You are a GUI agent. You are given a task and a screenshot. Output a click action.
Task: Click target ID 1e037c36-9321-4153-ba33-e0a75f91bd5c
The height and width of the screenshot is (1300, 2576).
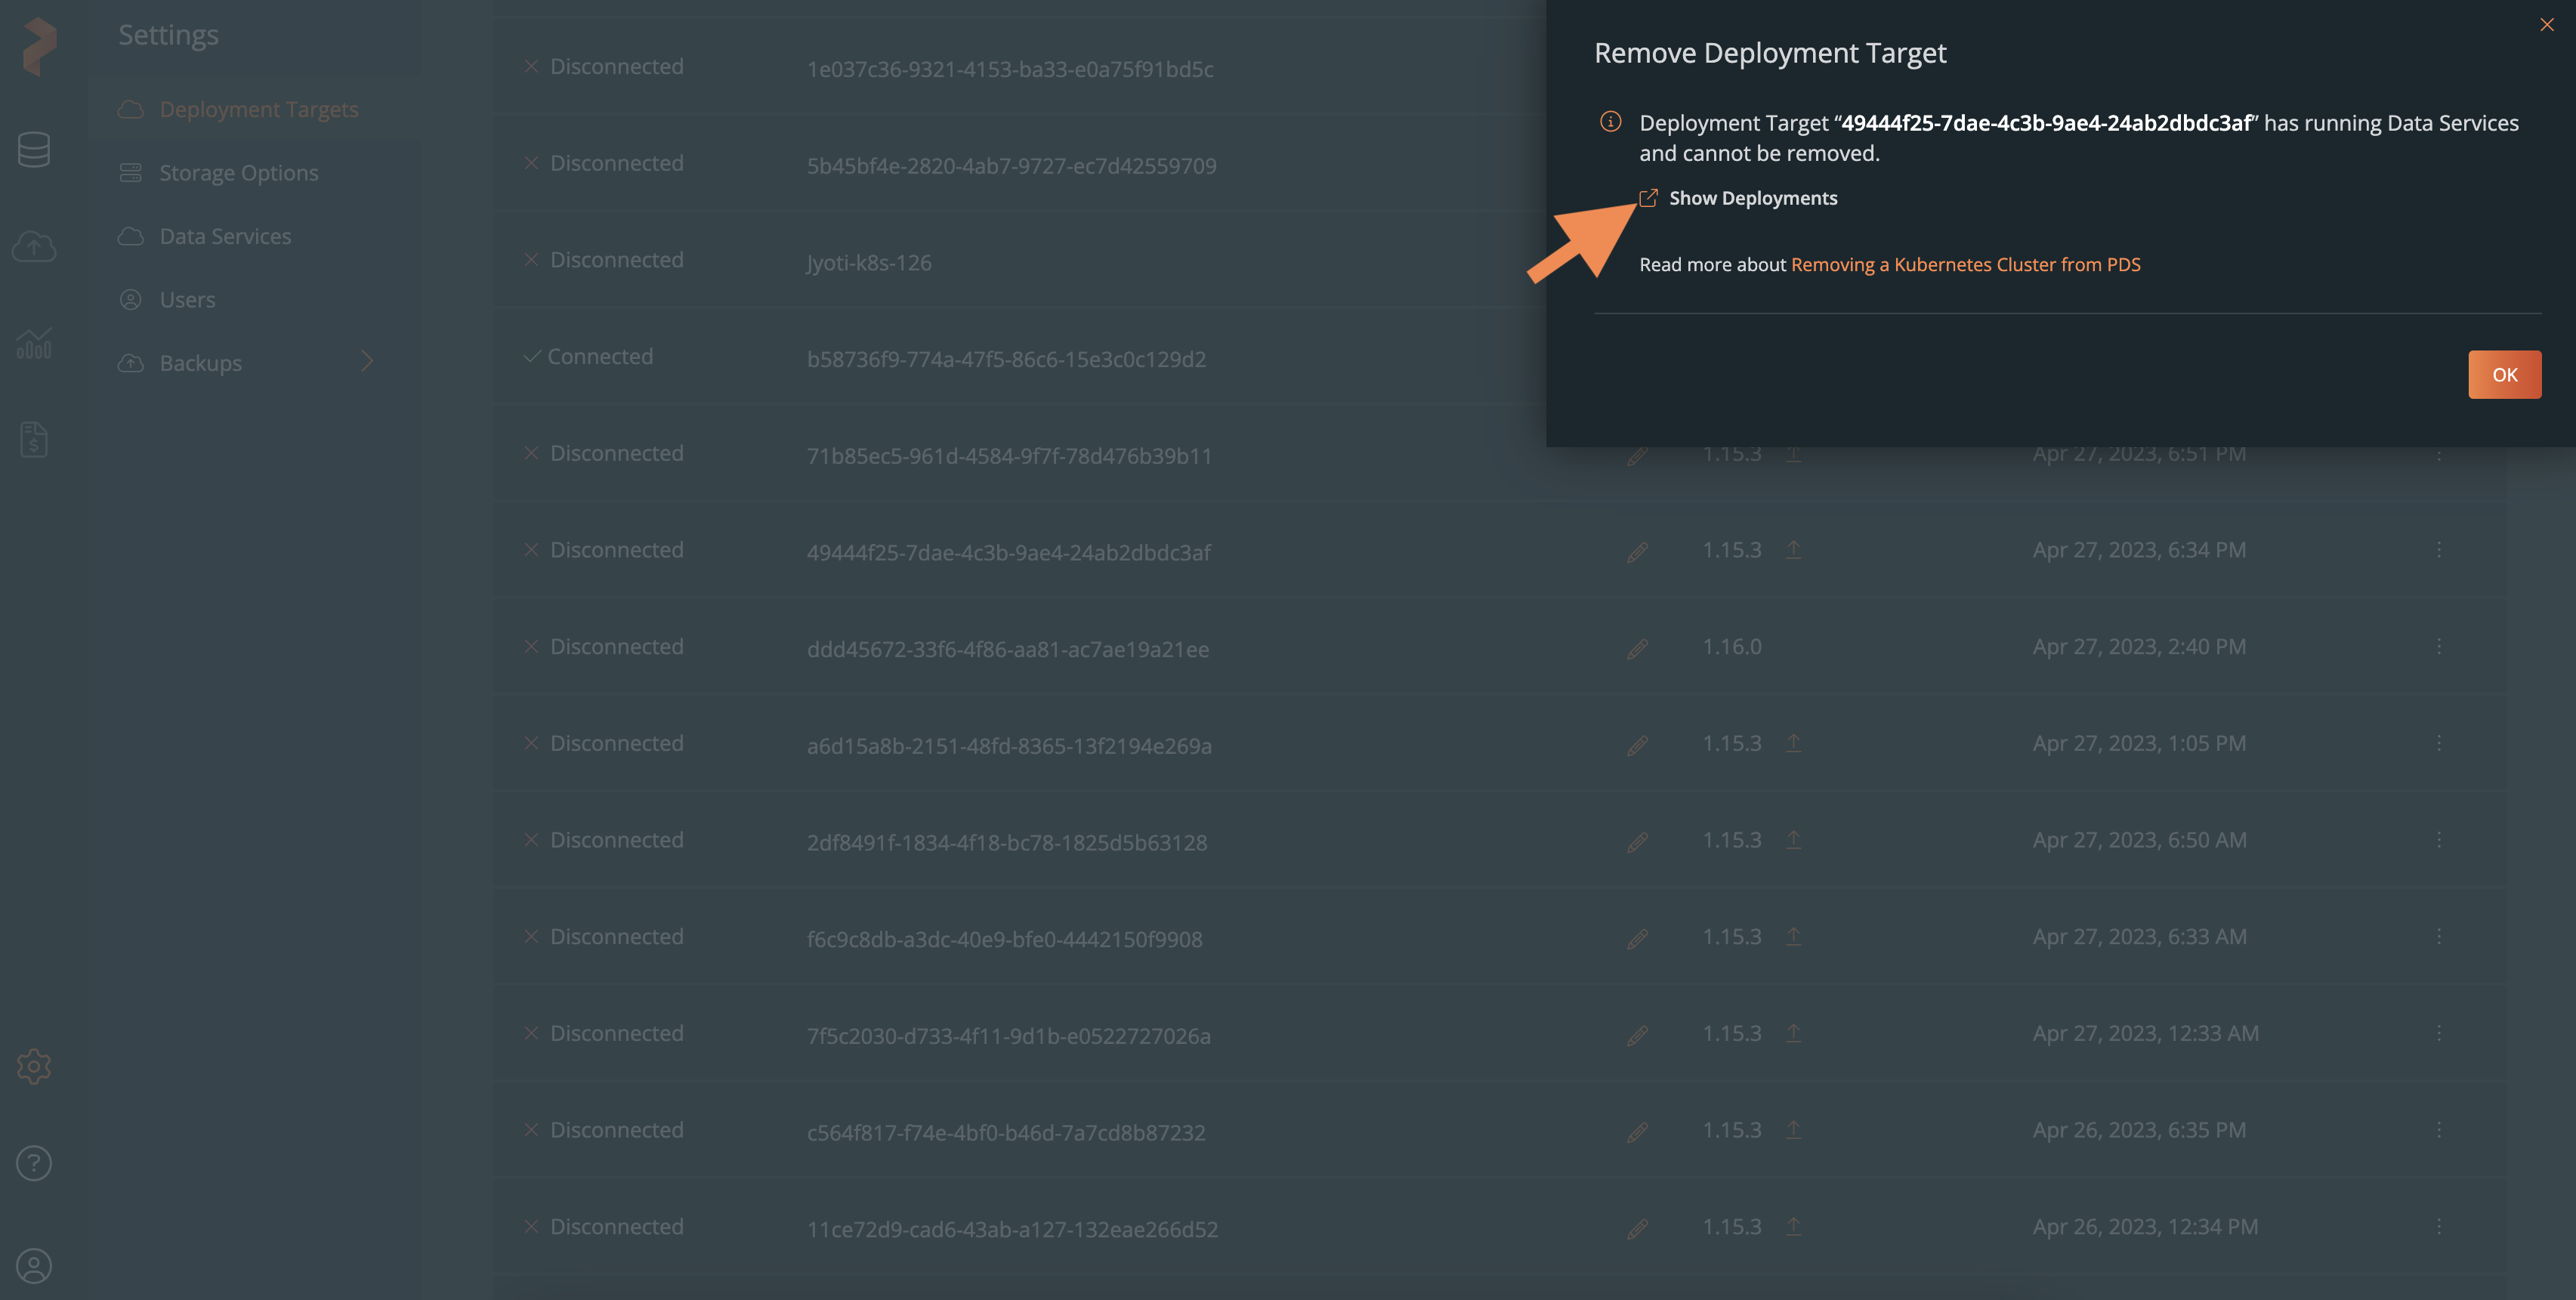pos(1010,69)
